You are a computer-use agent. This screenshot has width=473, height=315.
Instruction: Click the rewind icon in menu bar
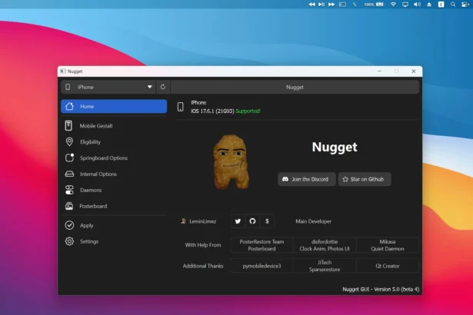pos(311,4)
